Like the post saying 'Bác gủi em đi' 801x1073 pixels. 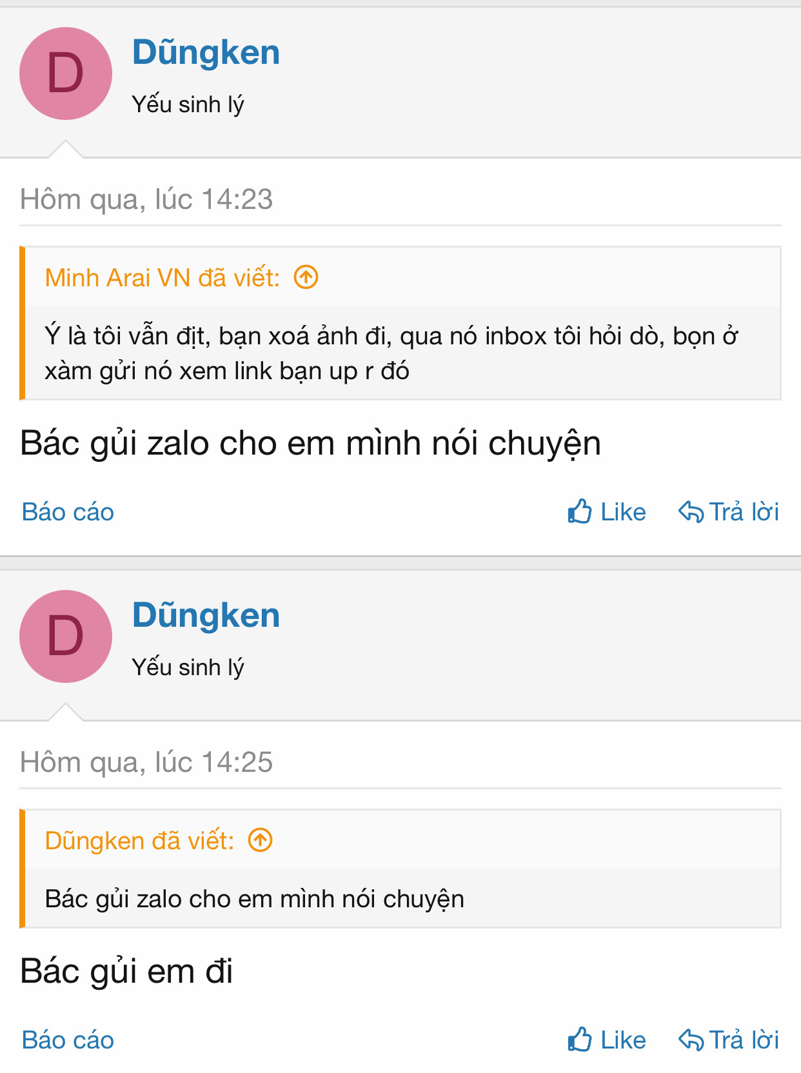(x=607, y=1040)
